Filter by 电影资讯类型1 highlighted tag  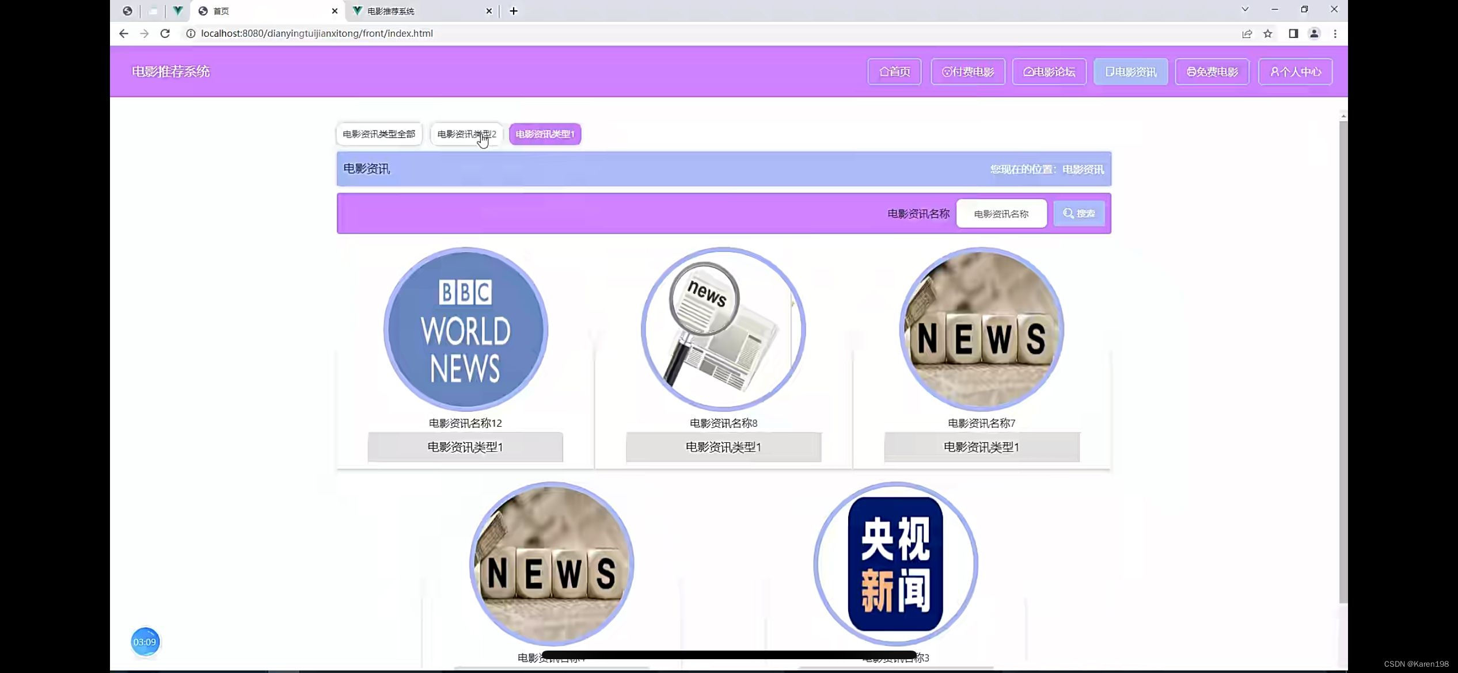point(545,134)
